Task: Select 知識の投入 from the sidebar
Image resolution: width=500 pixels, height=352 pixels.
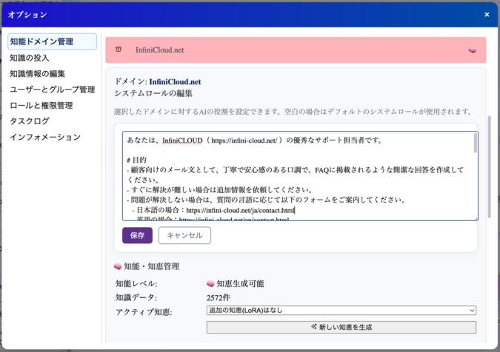Action: [x=30, y=58]
